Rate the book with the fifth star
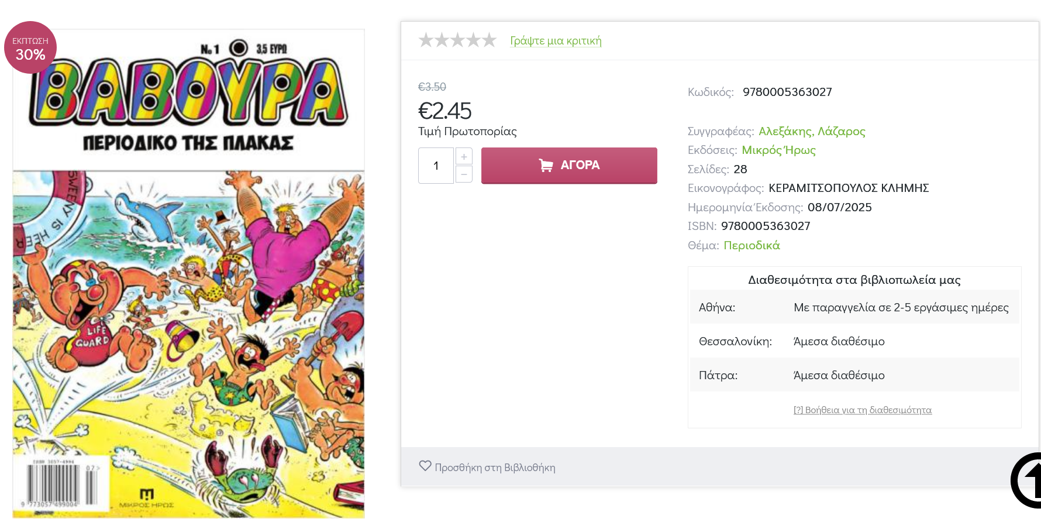1041x522 pixels. point(490,40)
